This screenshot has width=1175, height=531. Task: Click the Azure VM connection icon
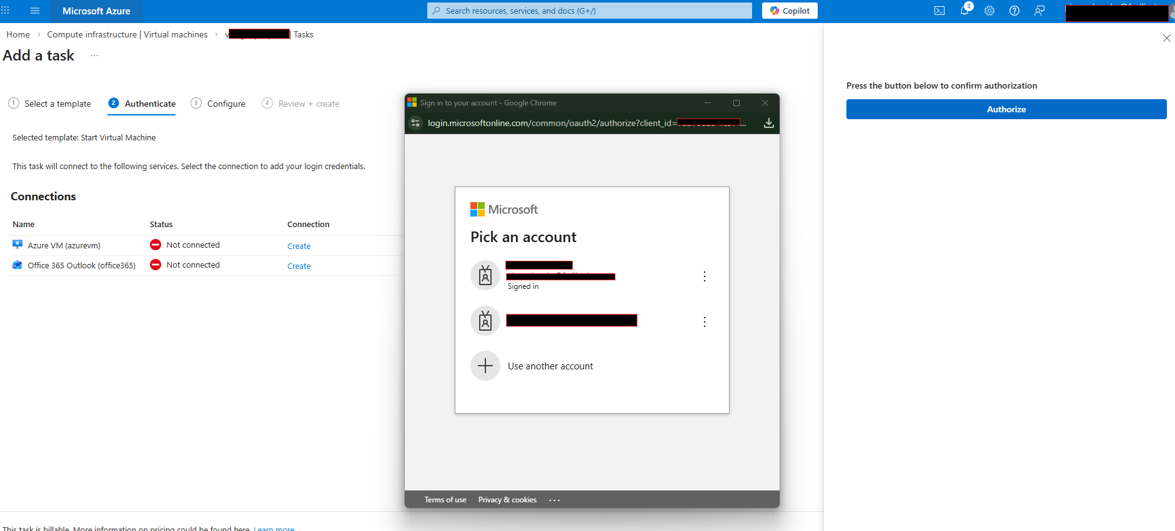click(17, 245)
